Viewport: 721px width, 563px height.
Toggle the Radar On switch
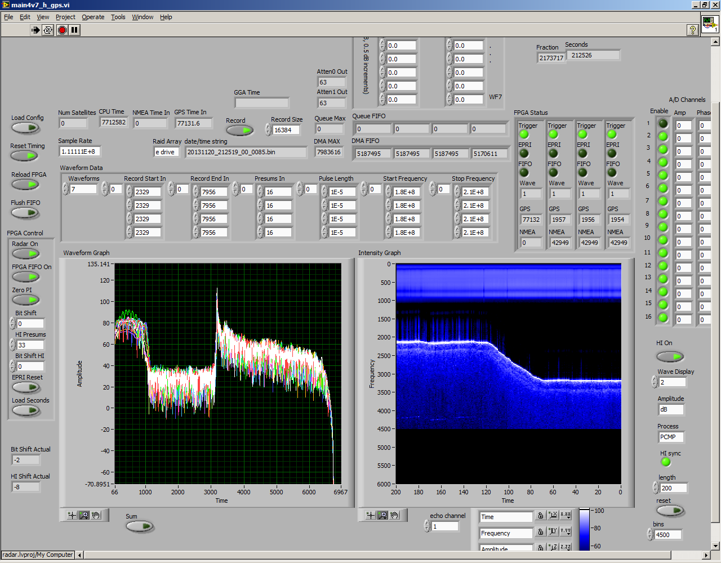coord(26,254)
